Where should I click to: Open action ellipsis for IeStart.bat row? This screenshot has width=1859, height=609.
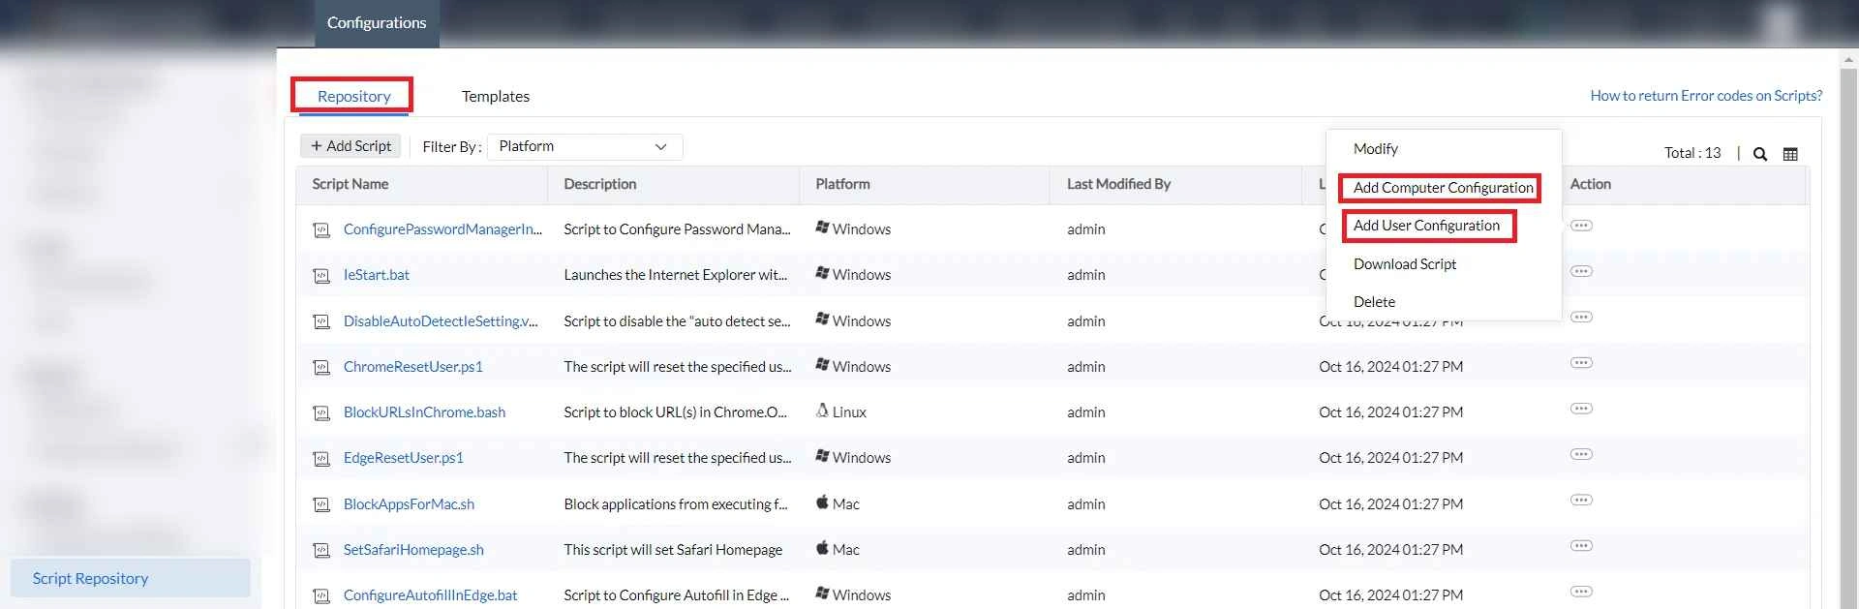click(x=1581, y=271)
